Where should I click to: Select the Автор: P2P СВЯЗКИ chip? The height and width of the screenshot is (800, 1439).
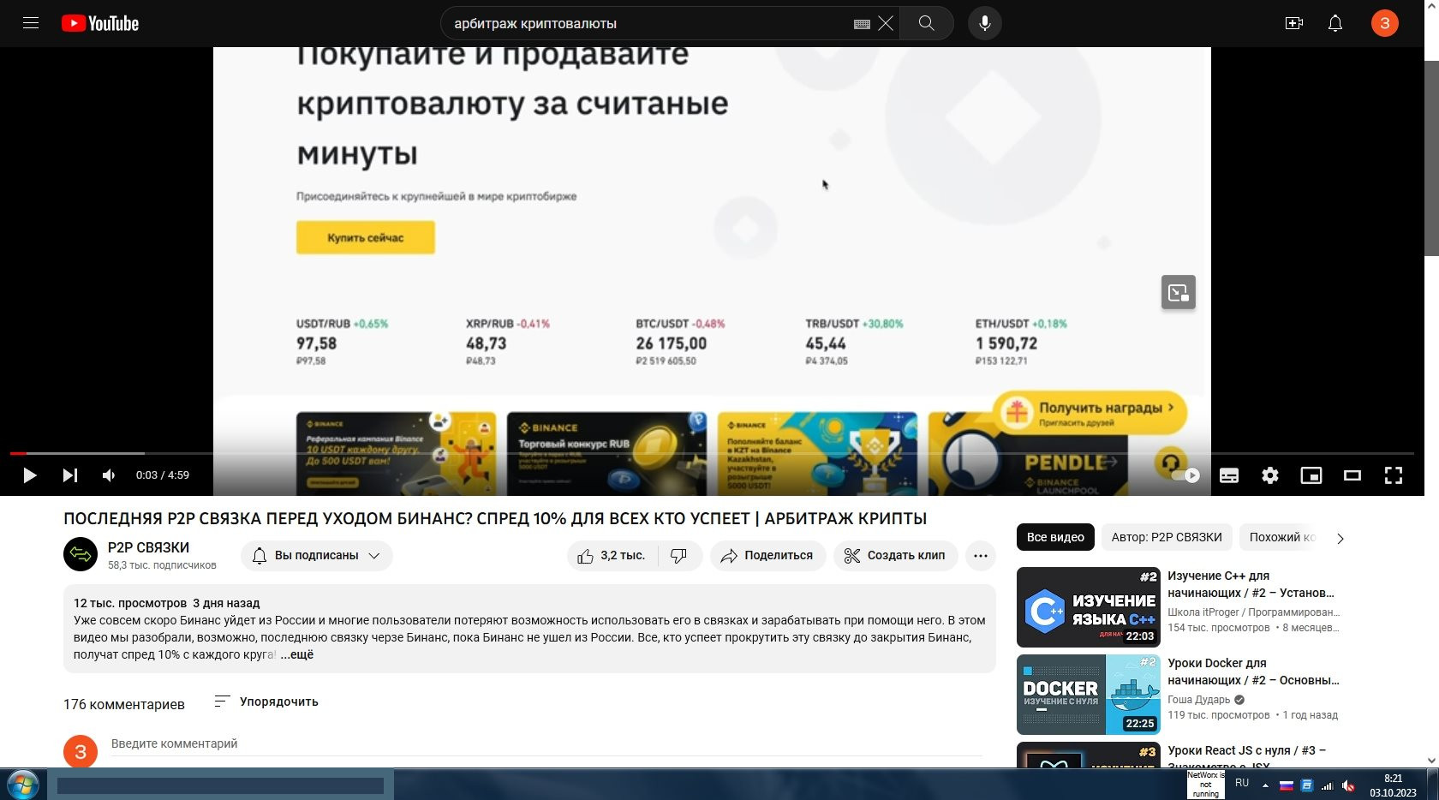tap(1167, 537)
